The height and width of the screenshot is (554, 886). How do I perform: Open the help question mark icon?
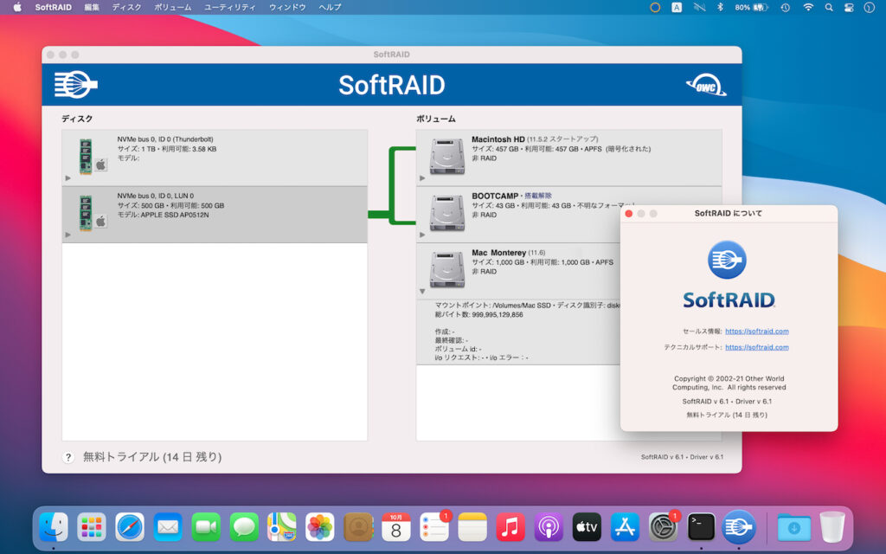[67, 456]
